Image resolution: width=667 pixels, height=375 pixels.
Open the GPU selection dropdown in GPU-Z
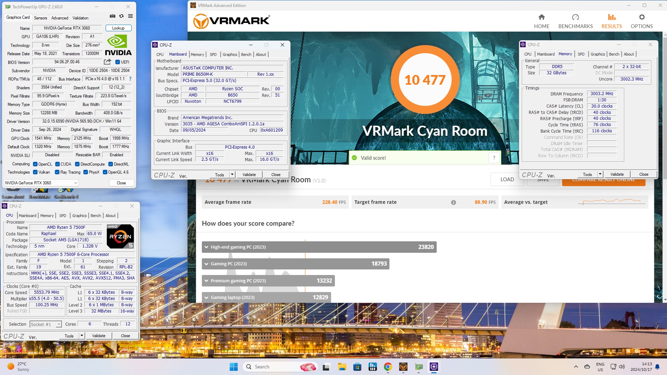pos(41,183)
